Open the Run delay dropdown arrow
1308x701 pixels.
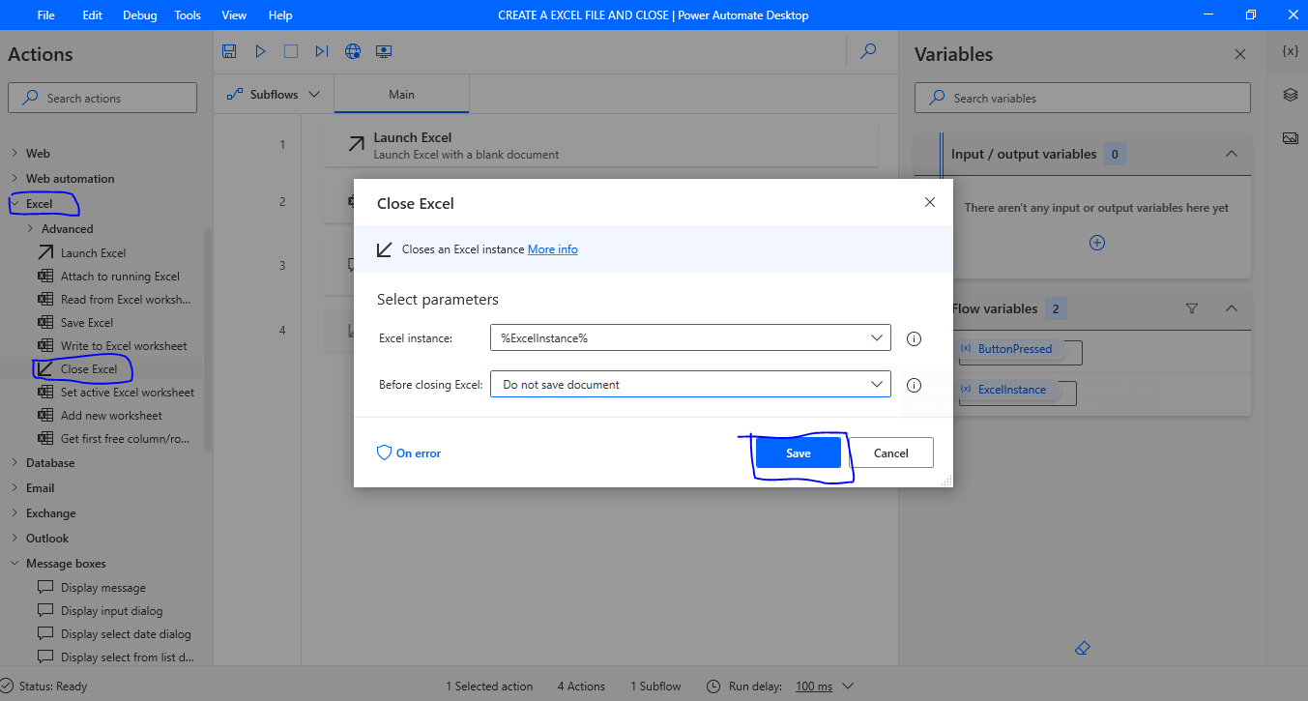pos(848,686)
